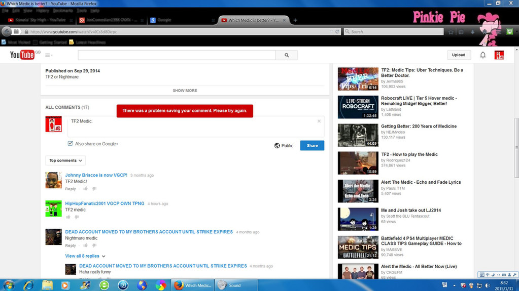Click the Public globe icon

(x=277, y=146)
